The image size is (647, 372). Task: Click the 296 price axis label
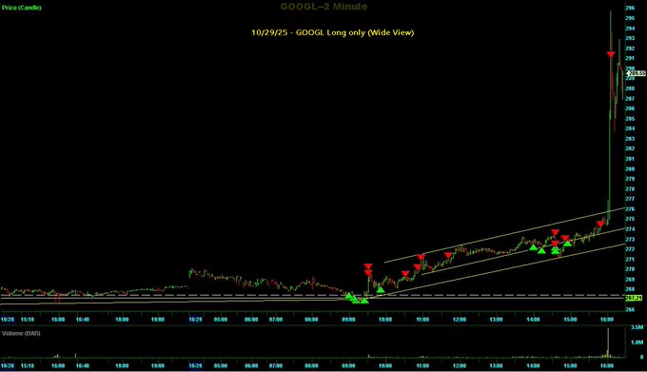pos(630,8)
